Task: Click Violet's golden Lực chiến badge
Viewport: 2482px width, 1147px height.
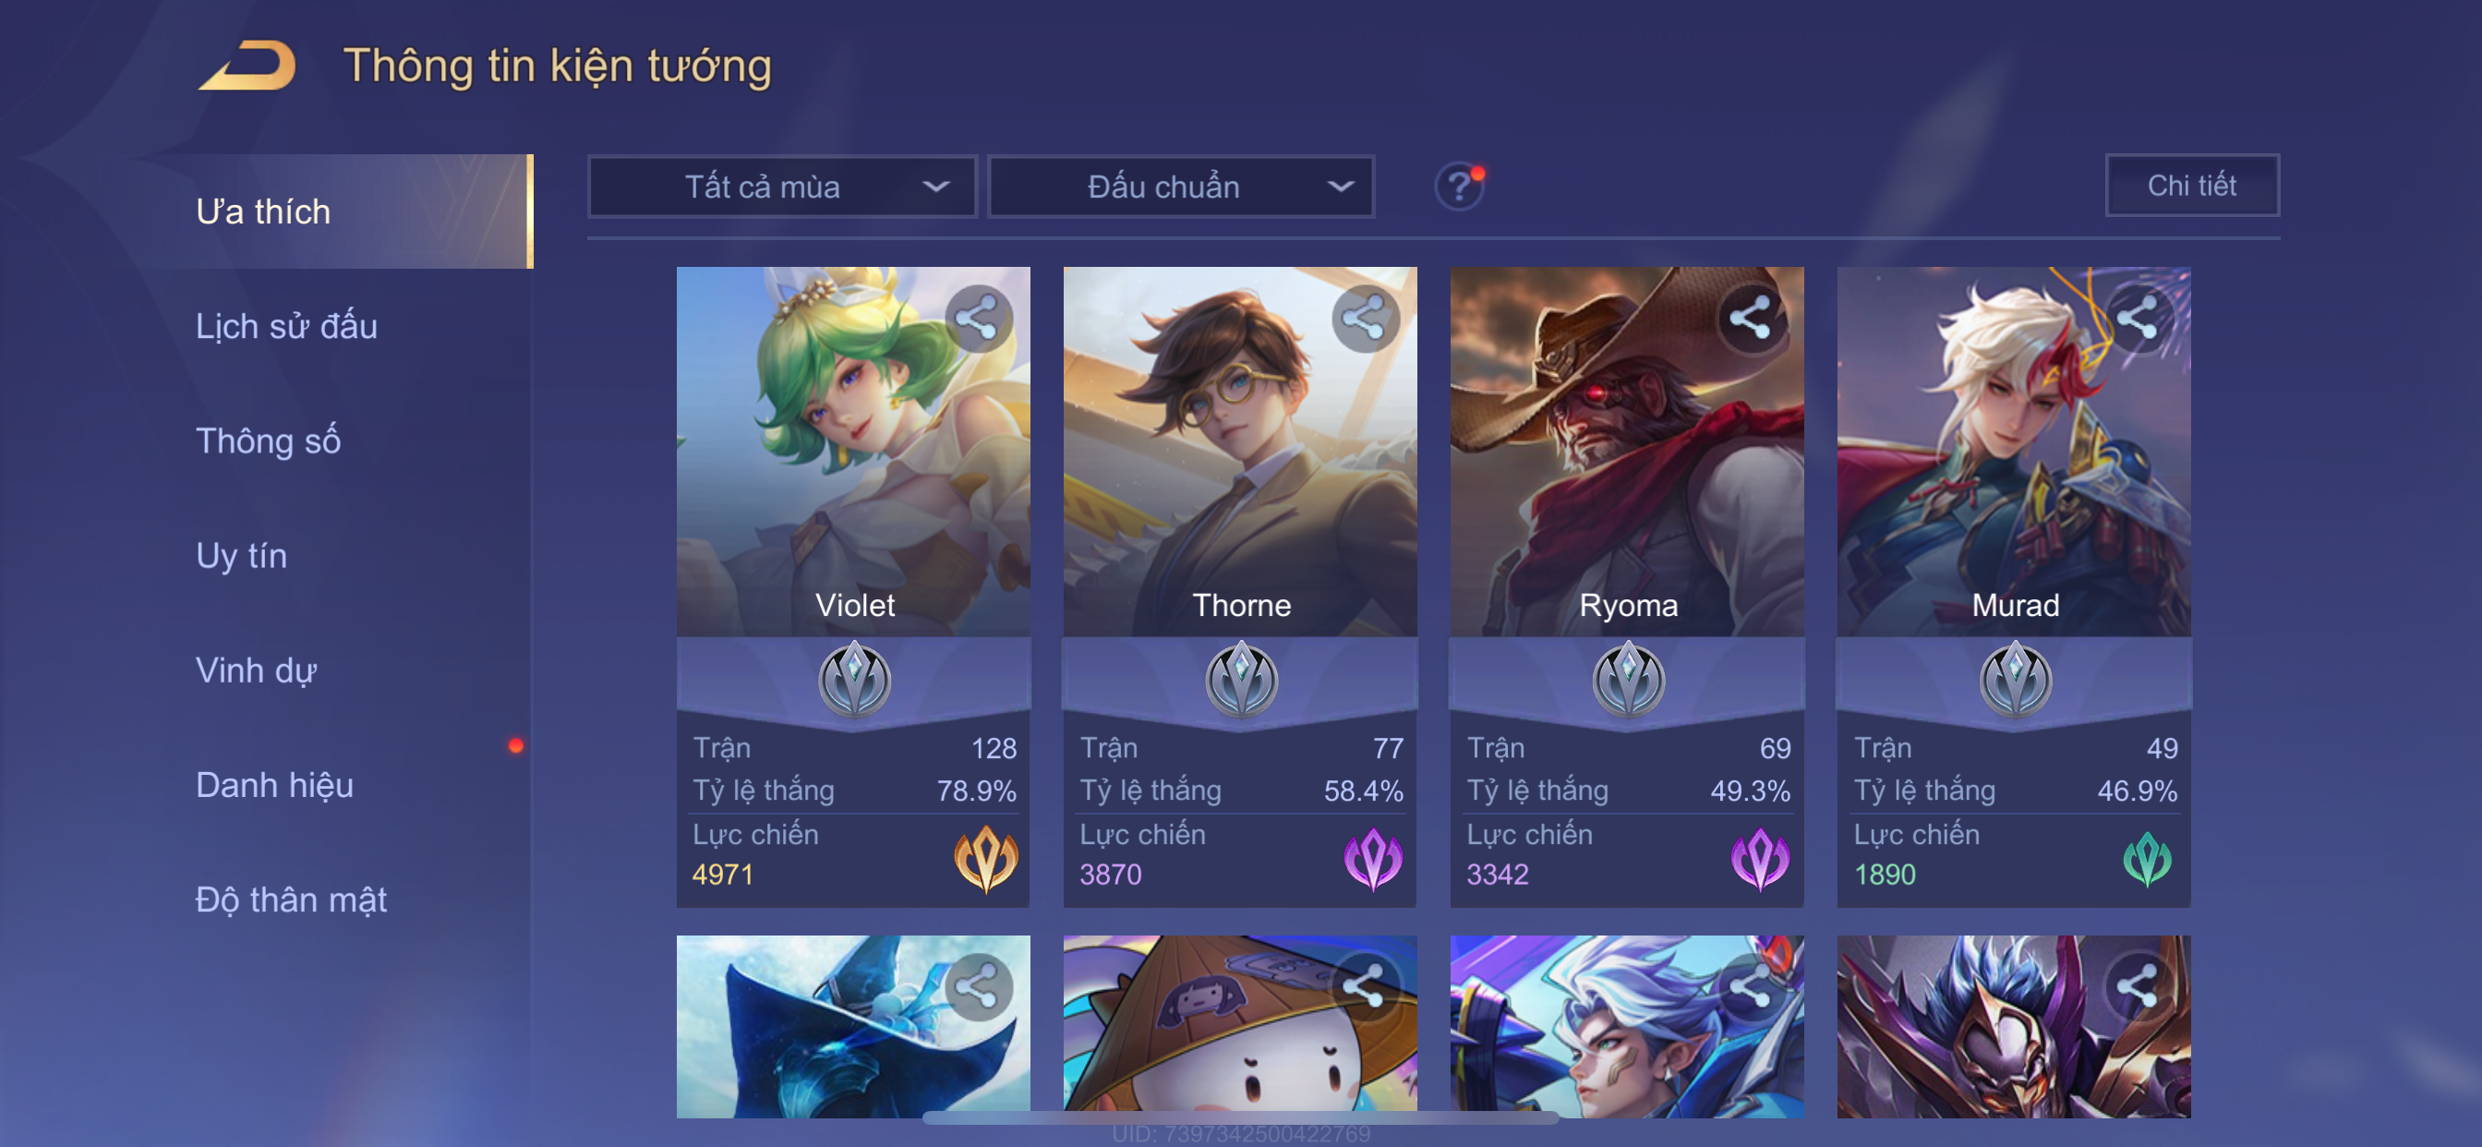Action: 985,858
